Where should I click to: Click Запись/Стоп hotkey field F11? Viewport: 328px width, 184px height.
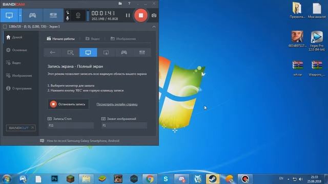click(x=71, y=125)
